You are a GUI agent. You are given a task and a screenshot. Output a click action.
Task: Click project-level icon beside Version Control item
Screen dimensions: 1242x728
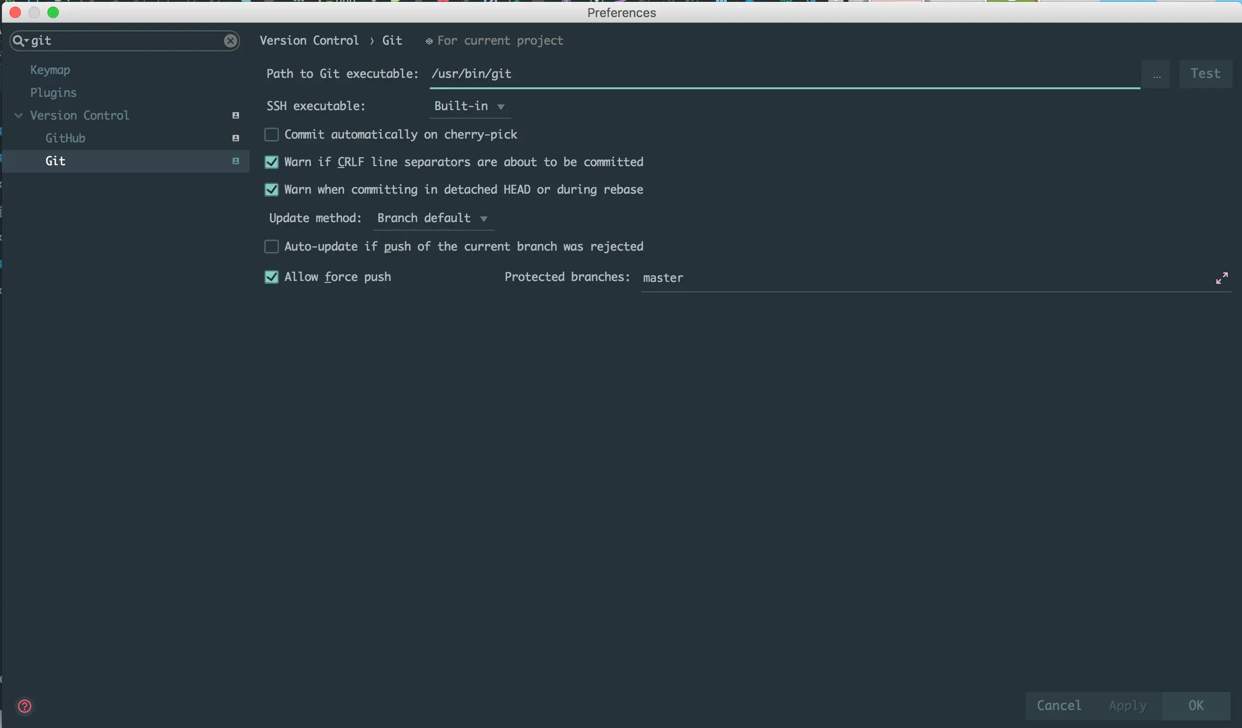[x=236, y=115]
